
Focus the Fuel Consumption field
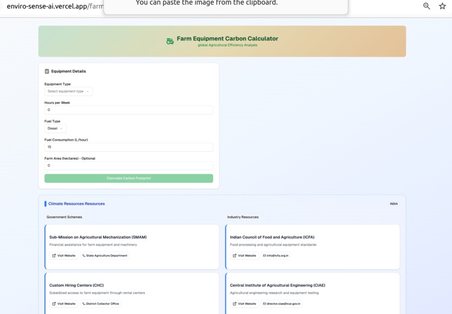pyautogui.click(x=128, y=147)
